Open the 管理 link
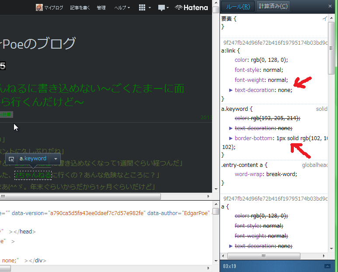 click(x=101, y=8)
